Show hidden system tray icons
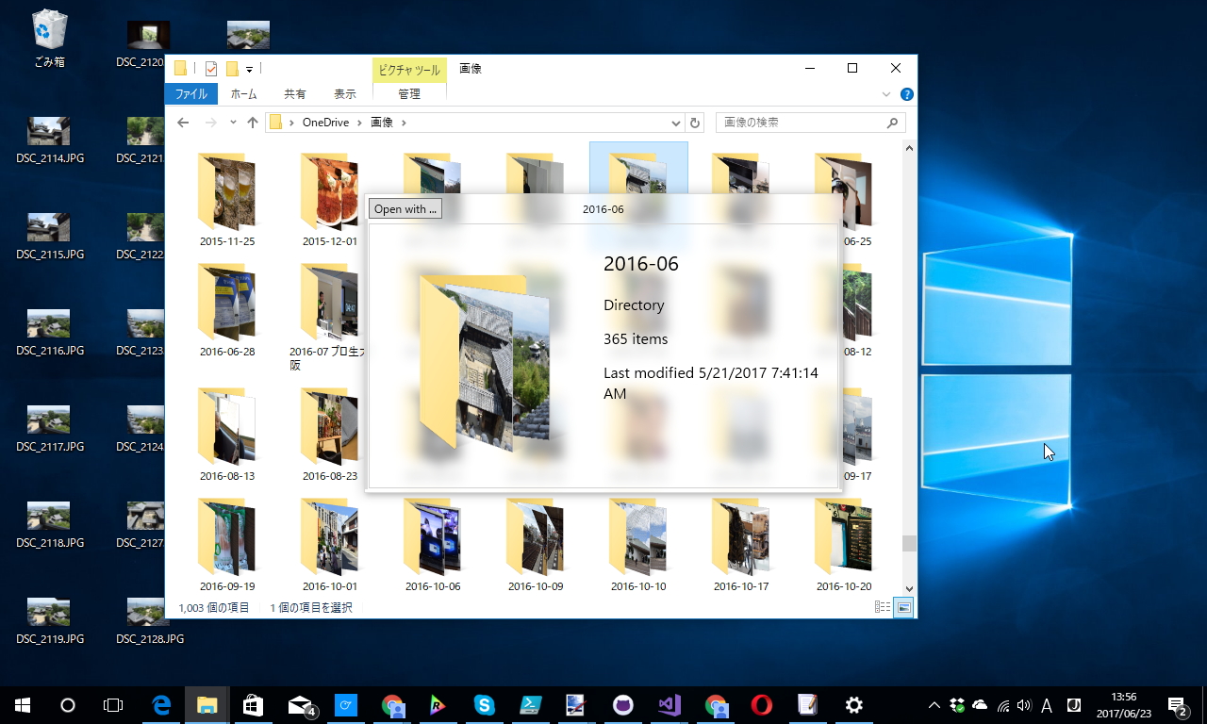This screenshot has height=724, width=1207. tap(934, 705)
